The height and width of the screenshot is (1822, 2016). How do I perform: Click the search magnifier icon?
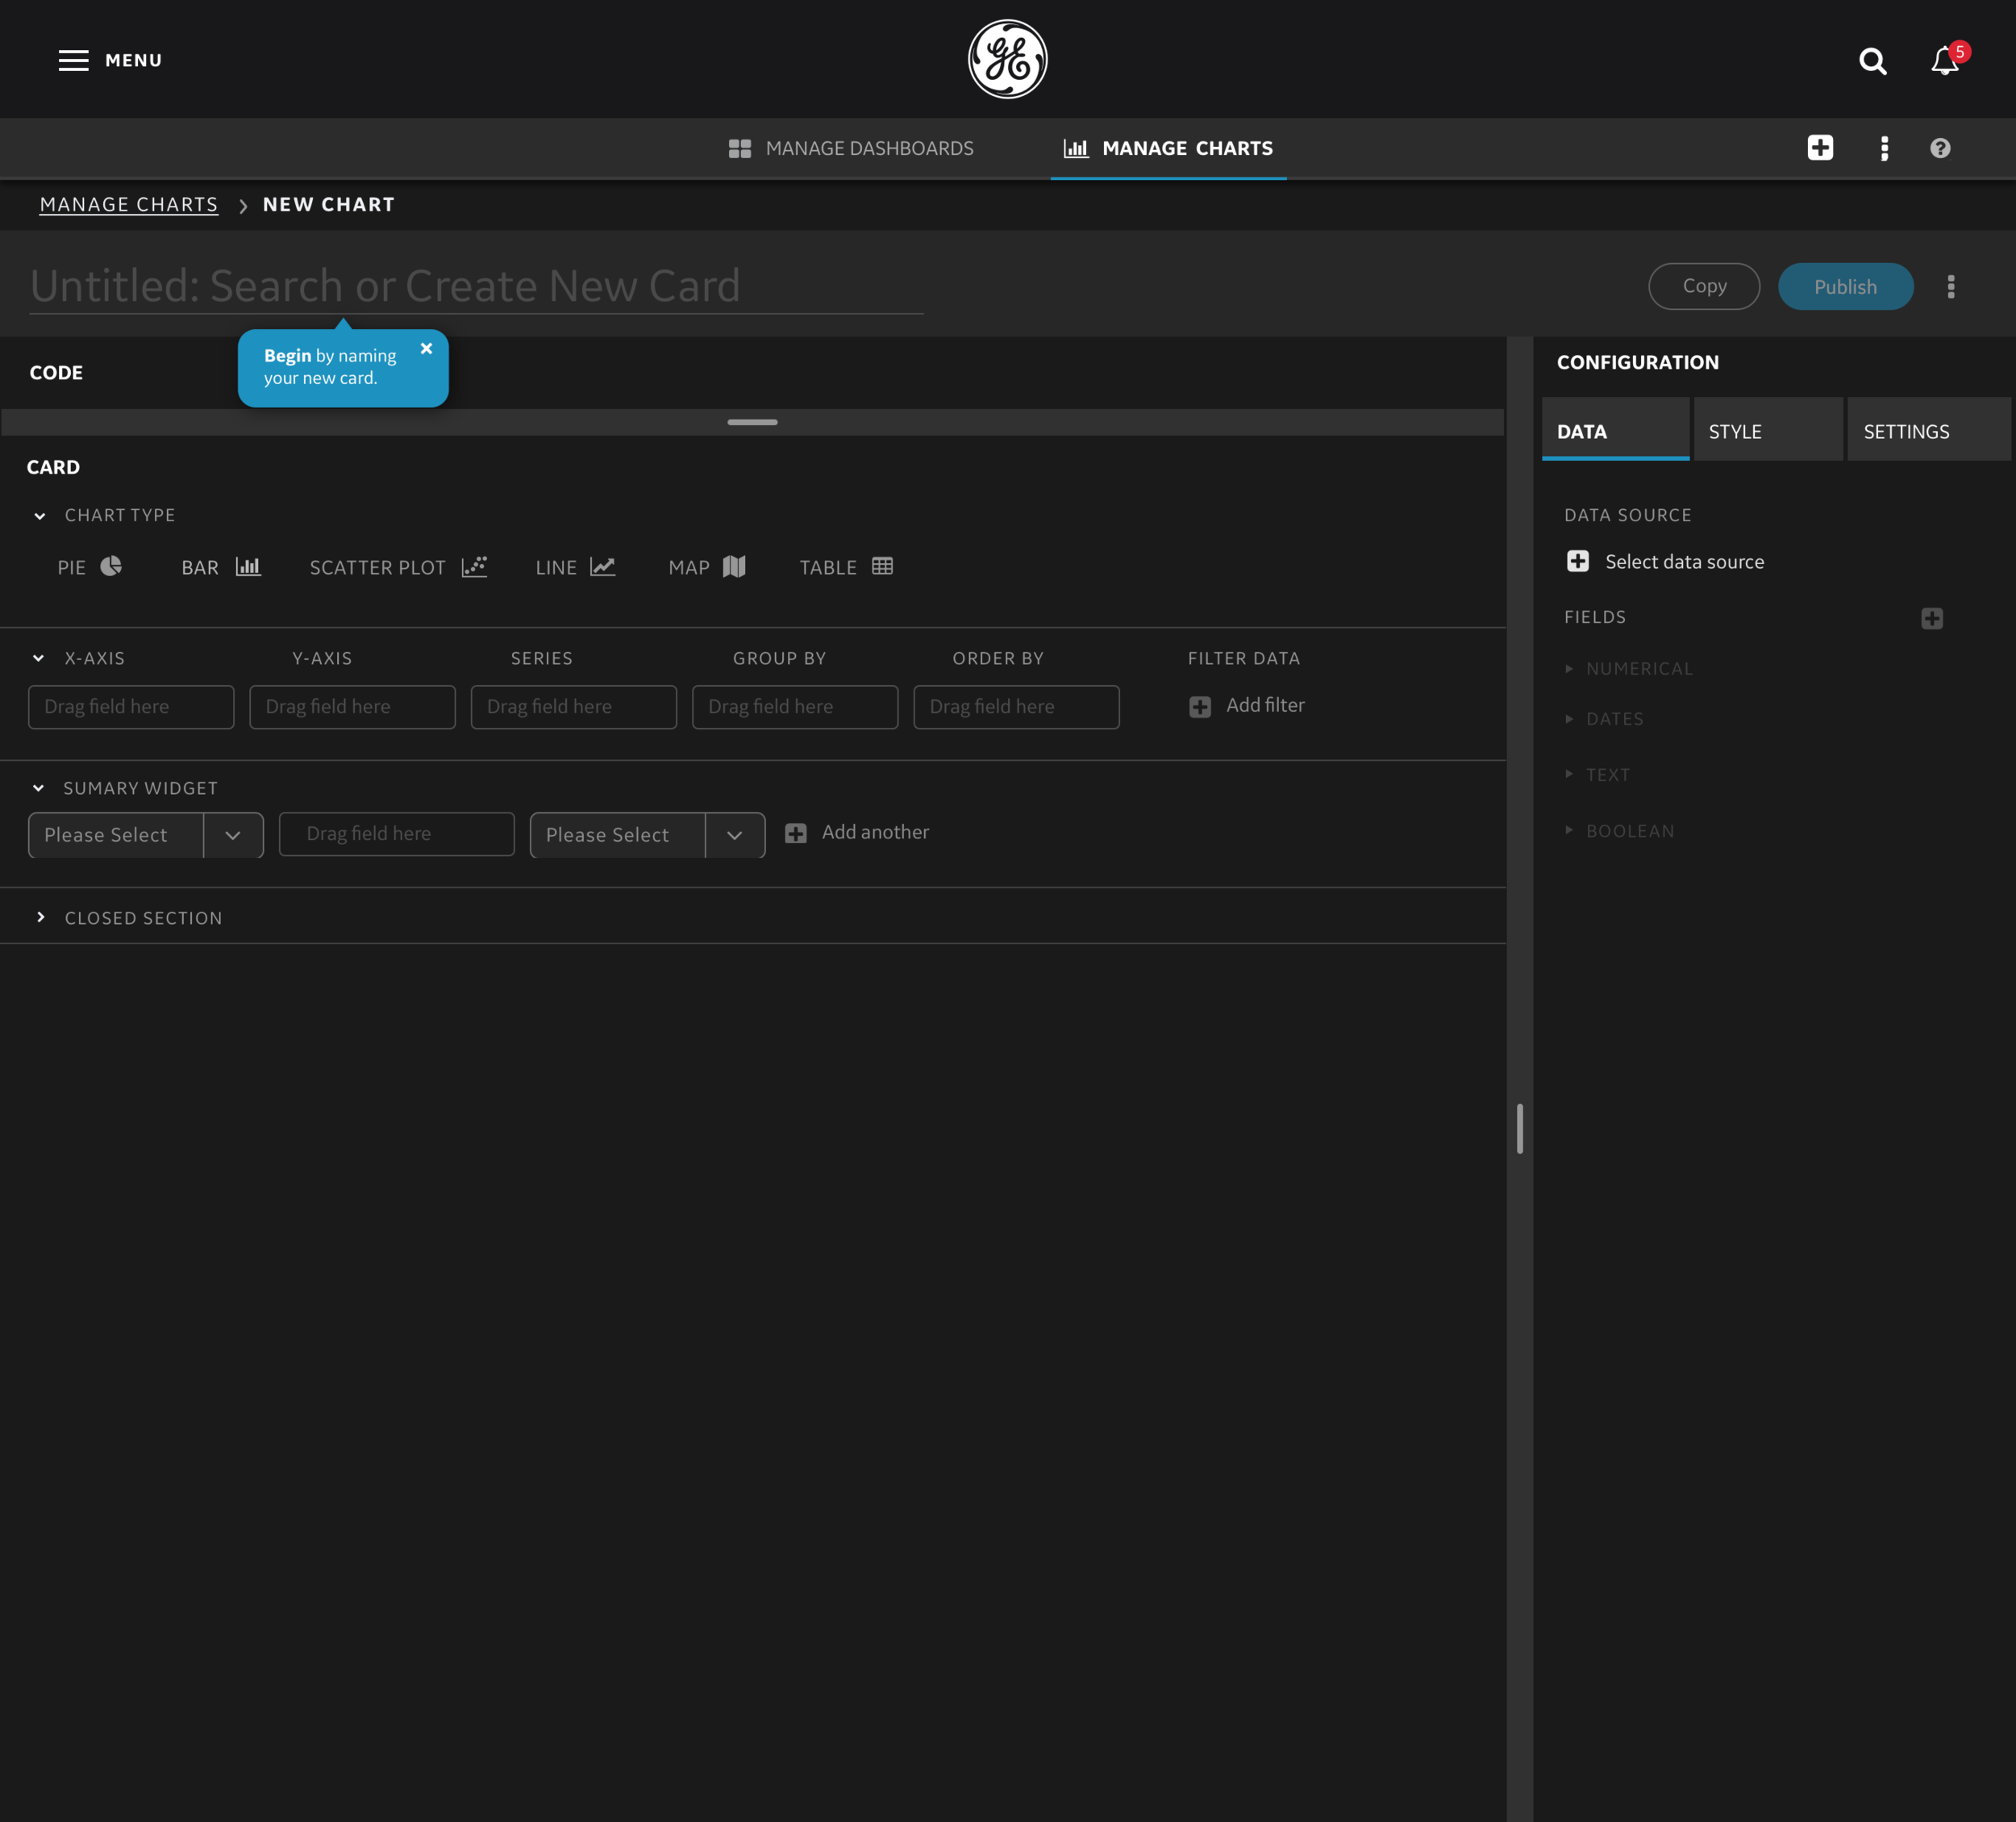(x=1872, y=61)
